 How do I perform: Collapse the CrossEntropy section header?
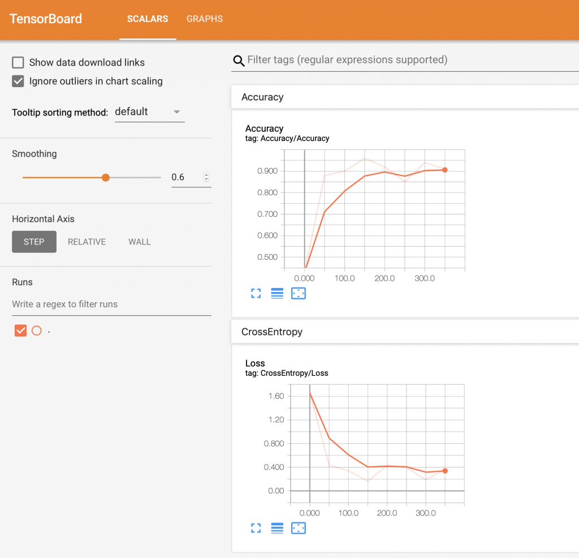coord(405,332)
